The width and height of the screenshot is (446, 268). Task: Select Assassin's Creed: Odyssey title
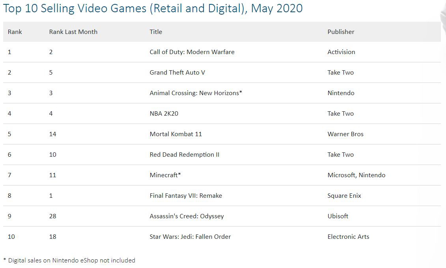point(187,216)
